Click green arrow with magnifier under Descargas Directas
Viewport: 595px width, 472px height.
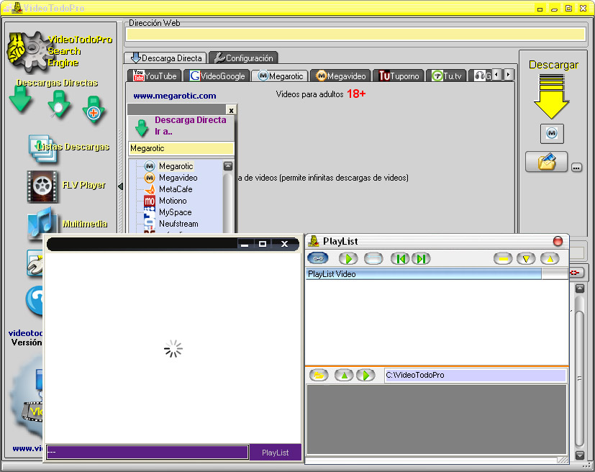point(58,104)
